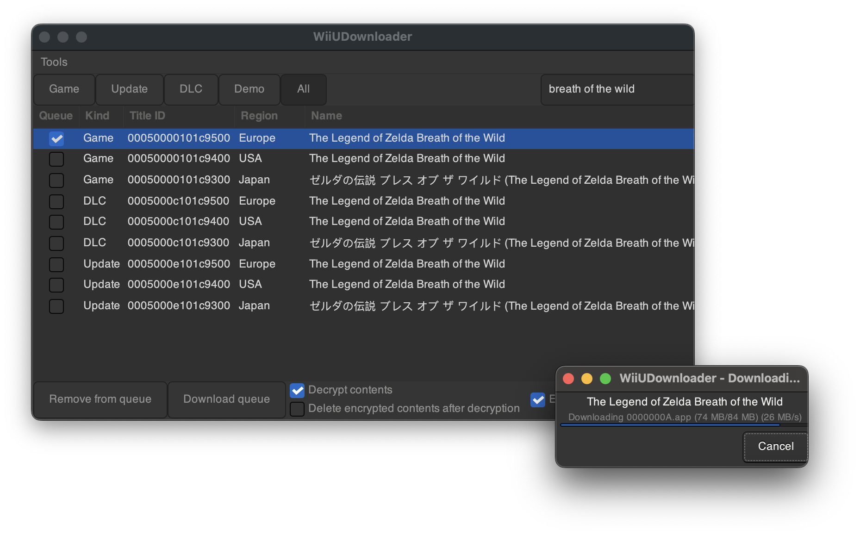
Task: Click the search field containing breath of the wild
Action: (617, 89)
